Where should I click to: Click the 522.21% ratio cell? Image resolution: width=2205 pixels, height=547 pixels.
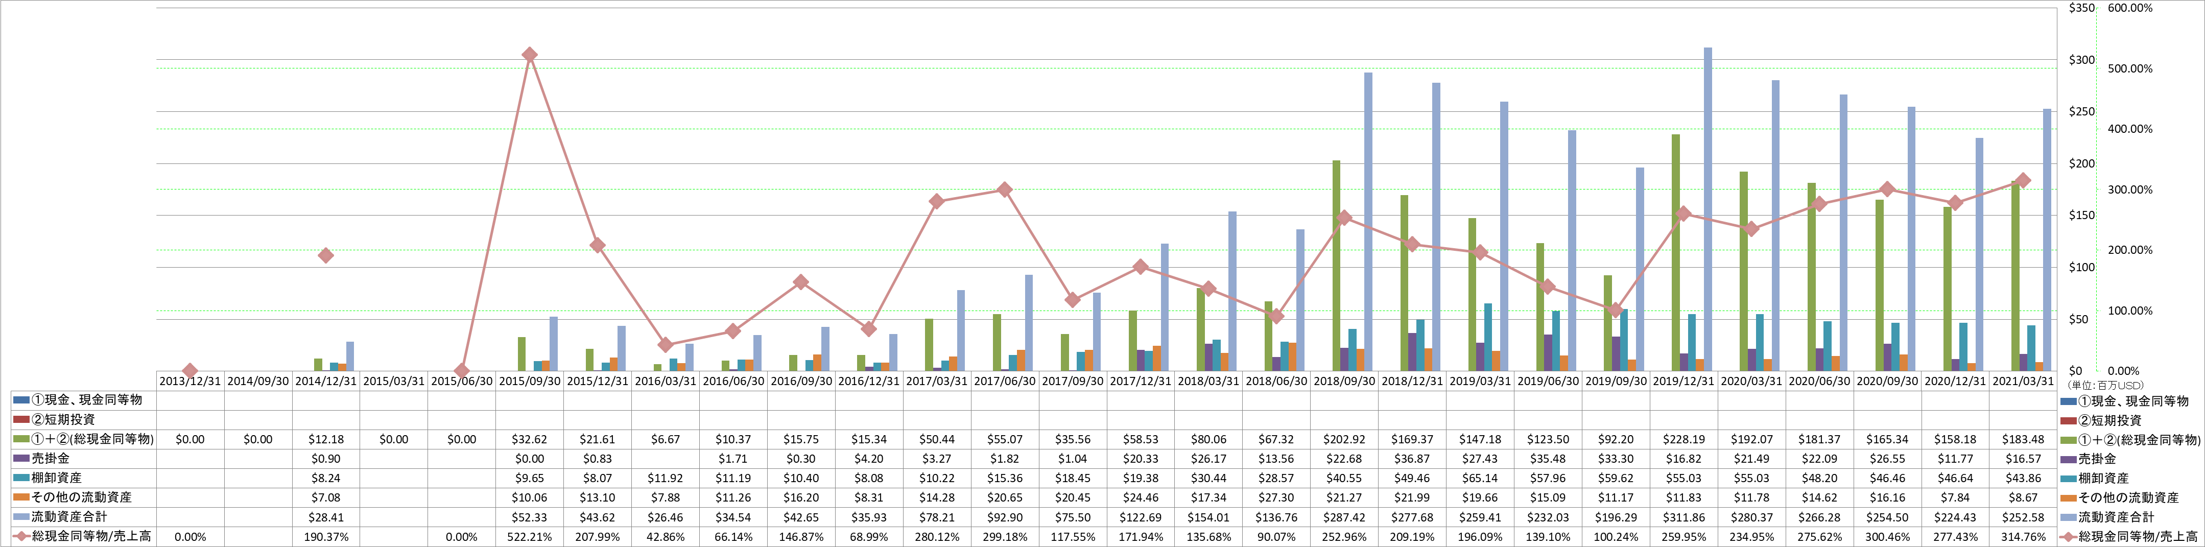coord(529,537)
